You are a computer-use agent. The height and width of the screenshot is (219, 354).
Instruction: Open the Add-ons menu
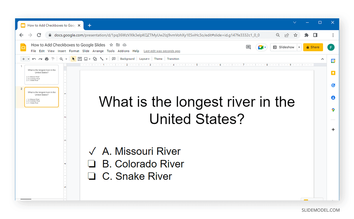pyautogui.click(x=124, y=51)
